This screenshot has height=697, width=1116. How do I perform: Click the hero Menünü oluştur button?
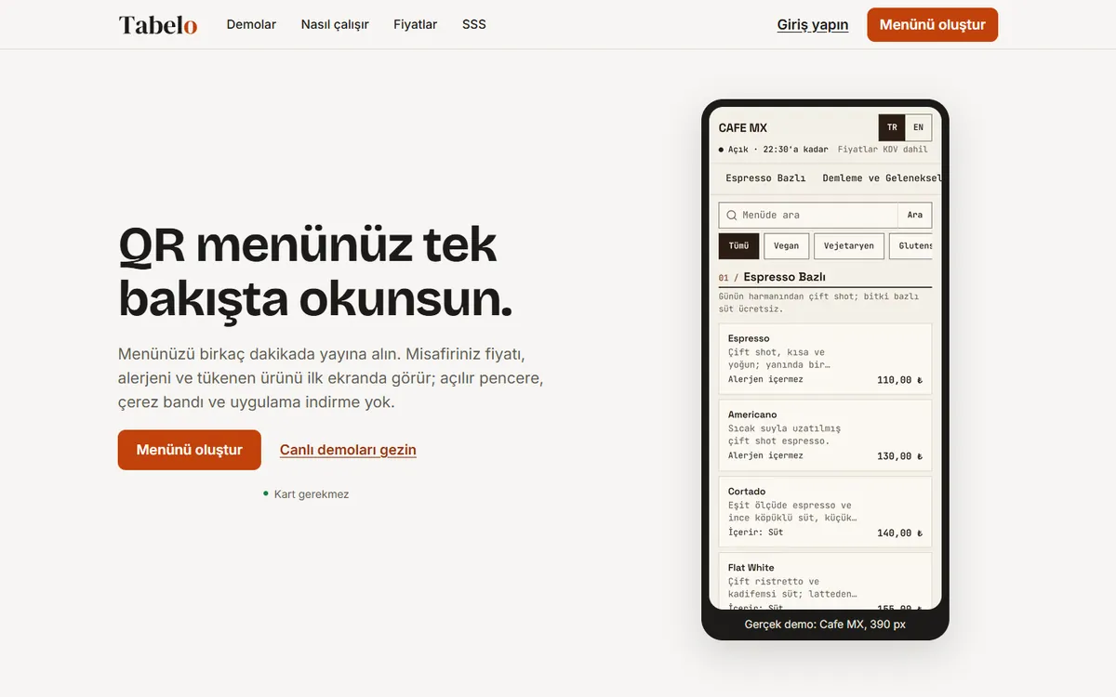tap(190, 450)
